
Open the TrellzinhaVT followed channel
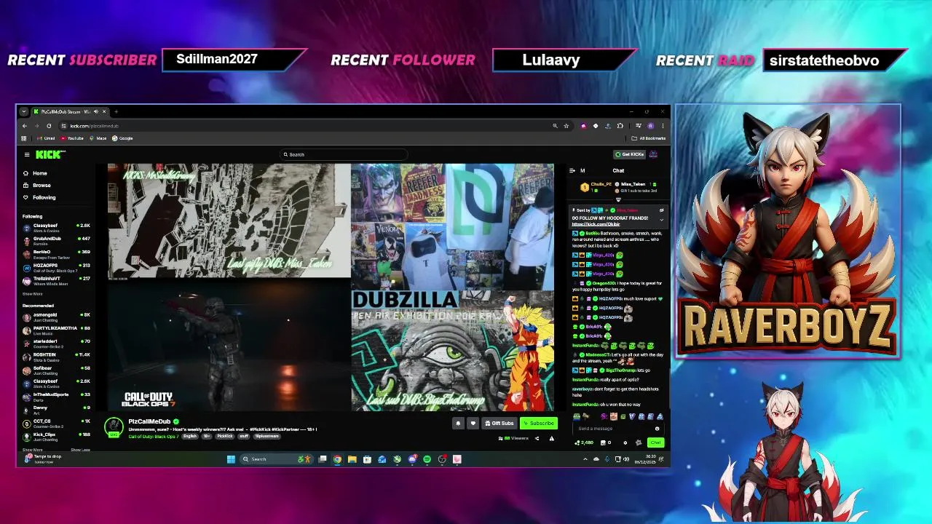[56, 280]
